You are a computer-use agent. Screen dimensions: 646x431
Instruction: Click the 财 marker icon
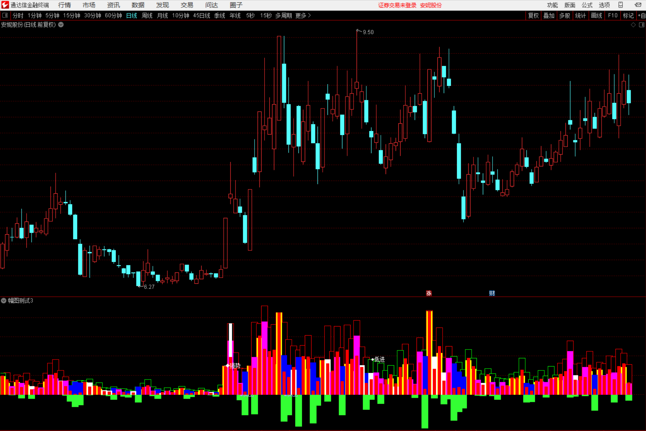point(492,293)
